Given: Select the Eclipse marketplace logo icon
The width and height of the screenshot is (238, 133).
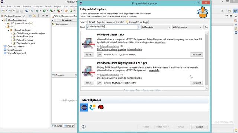Looking at the screenshot, I should [84, 108].
